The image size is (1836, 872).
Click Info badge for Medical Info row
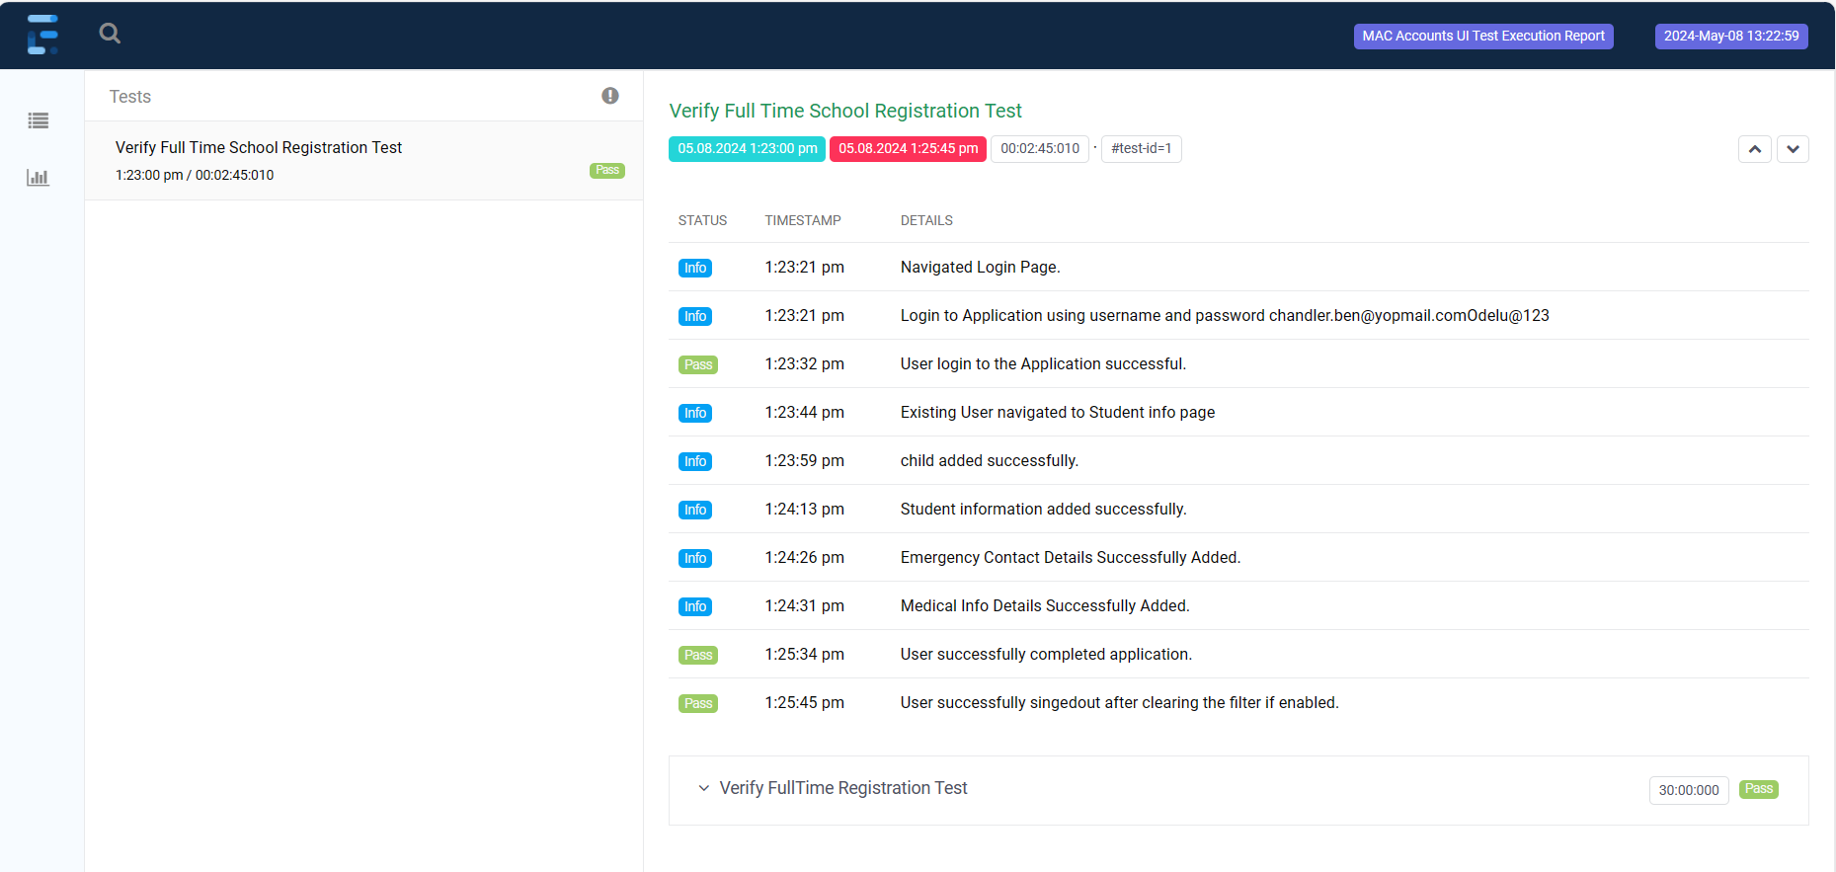pyautogui.click(x=695, y=606)
